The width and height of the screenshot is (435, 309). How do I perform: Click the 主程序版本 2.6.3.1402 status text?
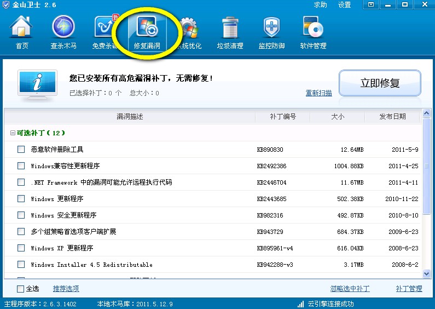(40, 304)
